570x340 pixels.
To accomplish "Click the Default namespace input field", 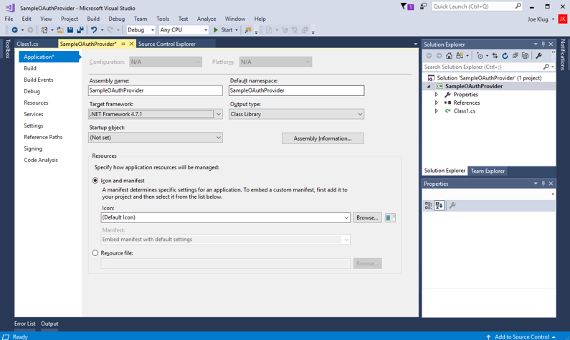I will pos(296,90).
